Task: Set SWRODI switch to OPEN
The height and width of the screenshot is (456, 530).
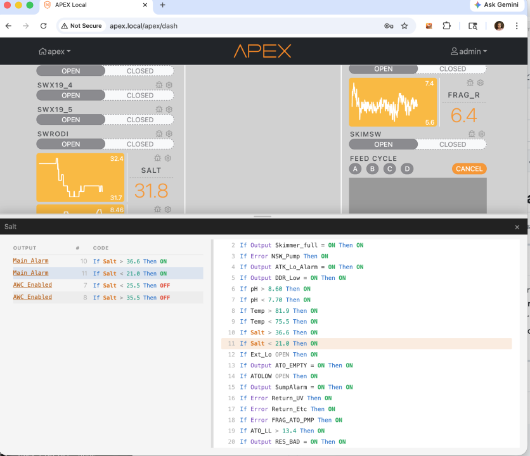Action: coord(71,144)
